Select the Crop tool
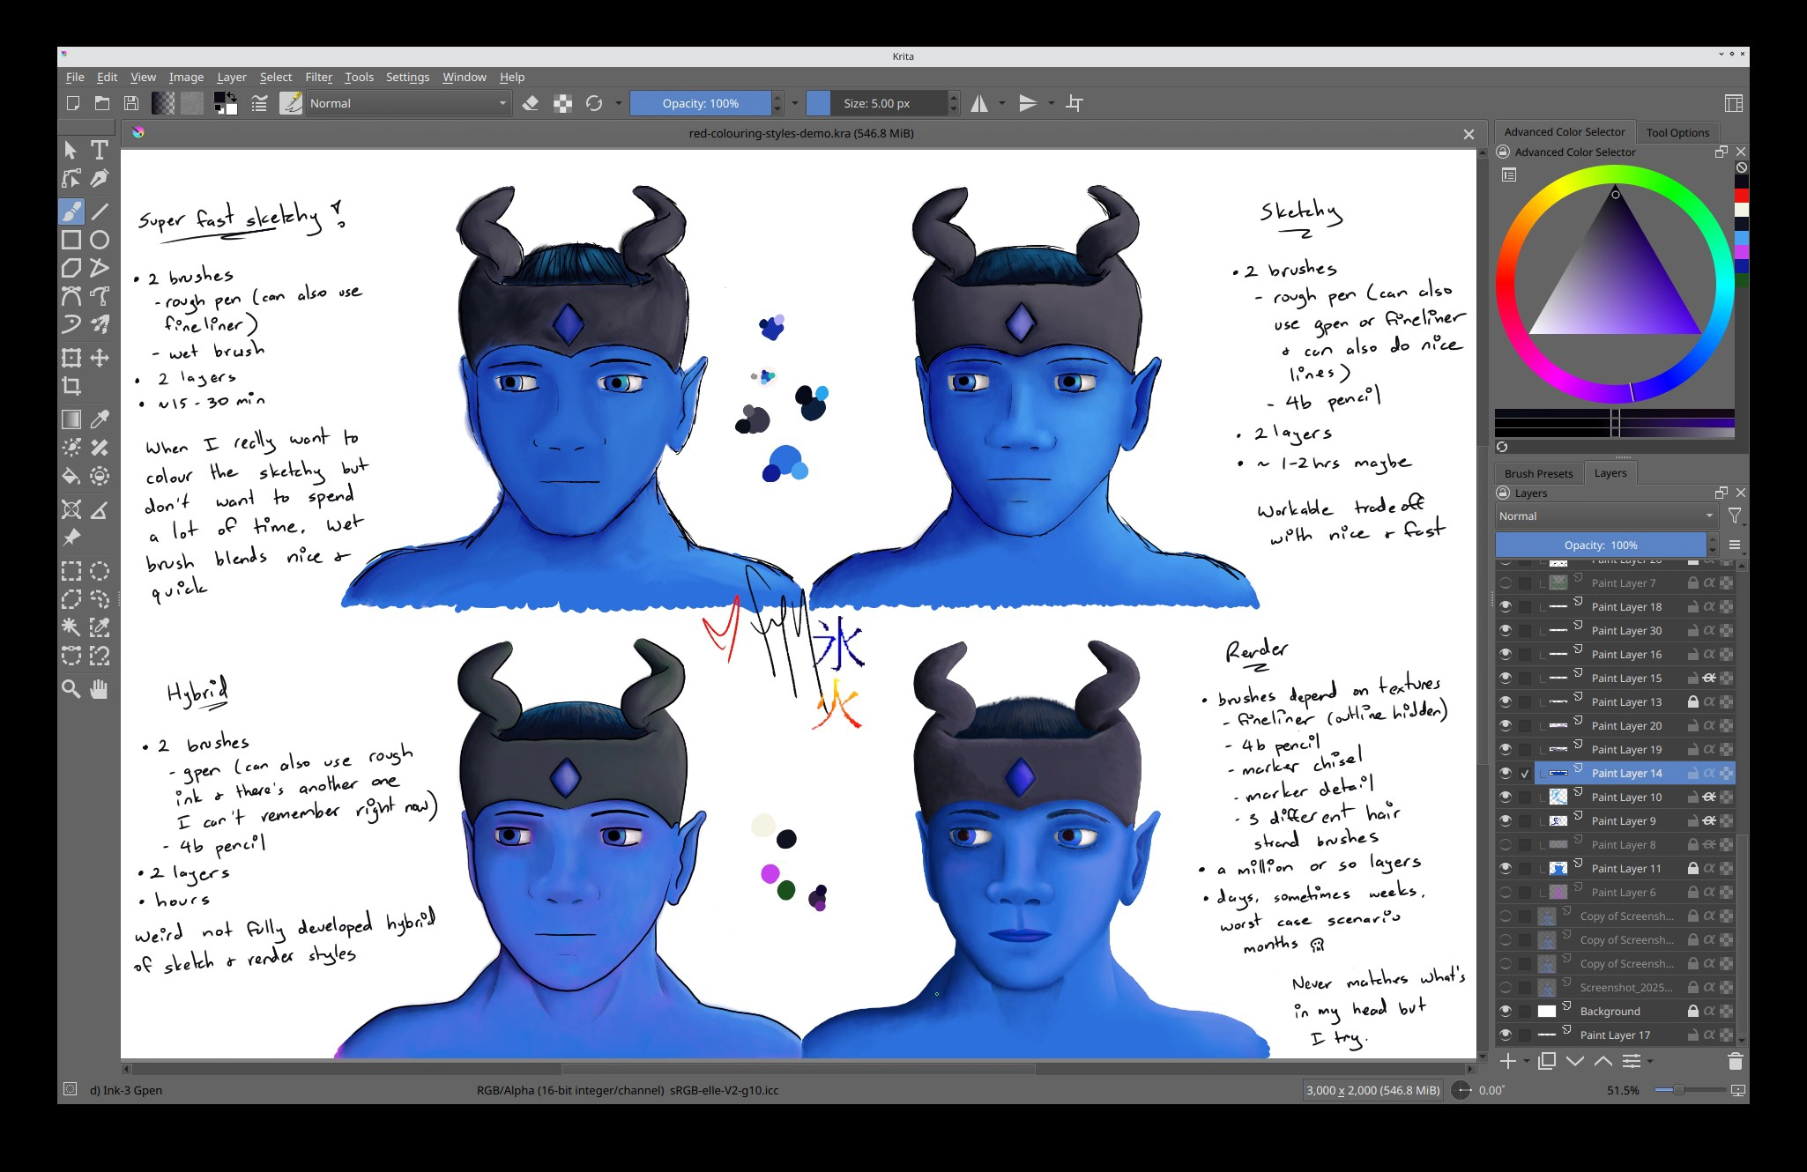1807x1172 pixels. tap(71, 386)
